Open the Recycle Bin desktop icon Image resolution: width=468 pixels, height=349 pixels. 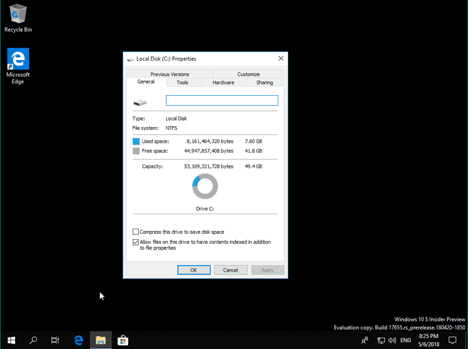tap(18, 18)
